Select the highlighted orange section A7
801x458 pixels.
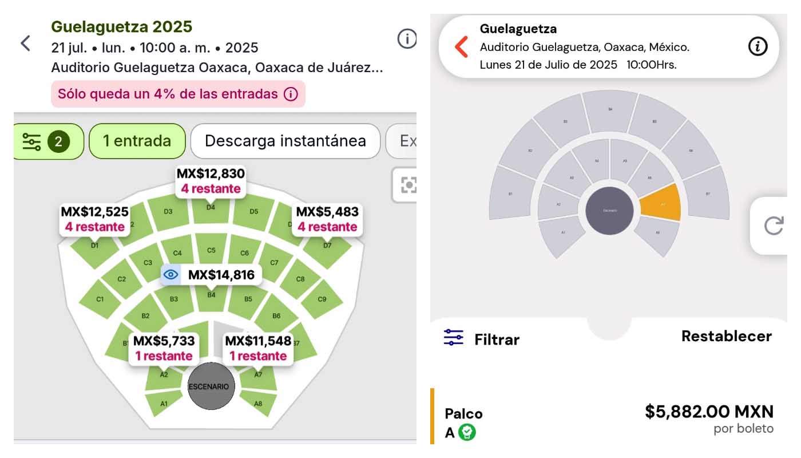(x=662, y=203)
